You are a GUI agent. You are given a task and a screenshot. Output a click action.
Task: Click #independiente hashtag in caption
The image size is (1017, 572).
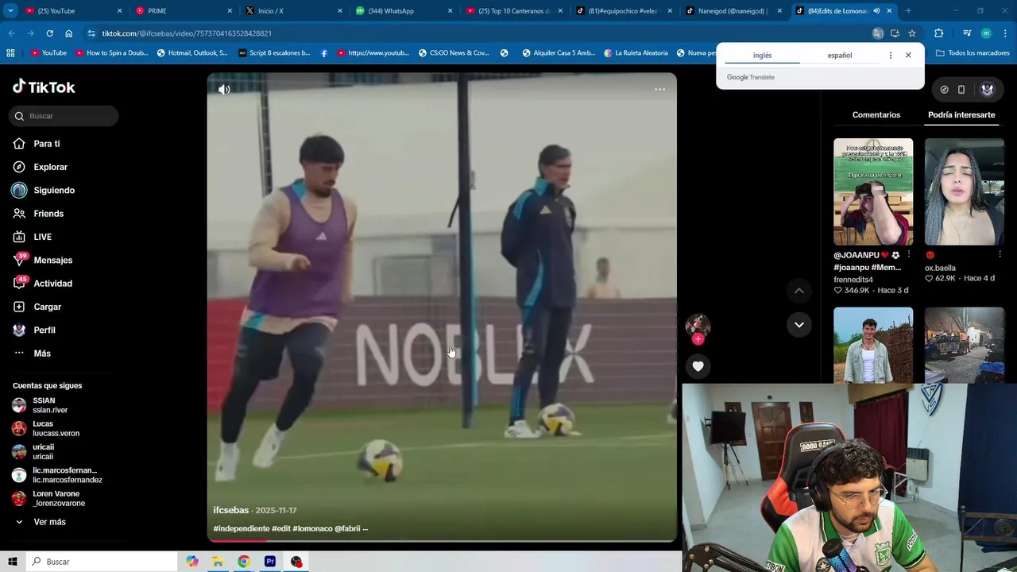242,528
